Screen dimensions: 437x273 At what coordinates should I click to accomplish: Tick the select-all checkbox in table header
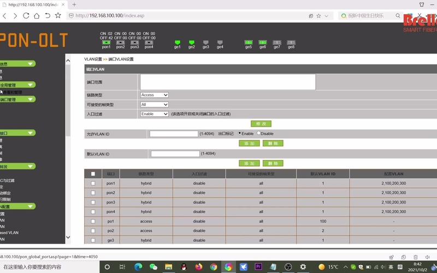point(93,174)
